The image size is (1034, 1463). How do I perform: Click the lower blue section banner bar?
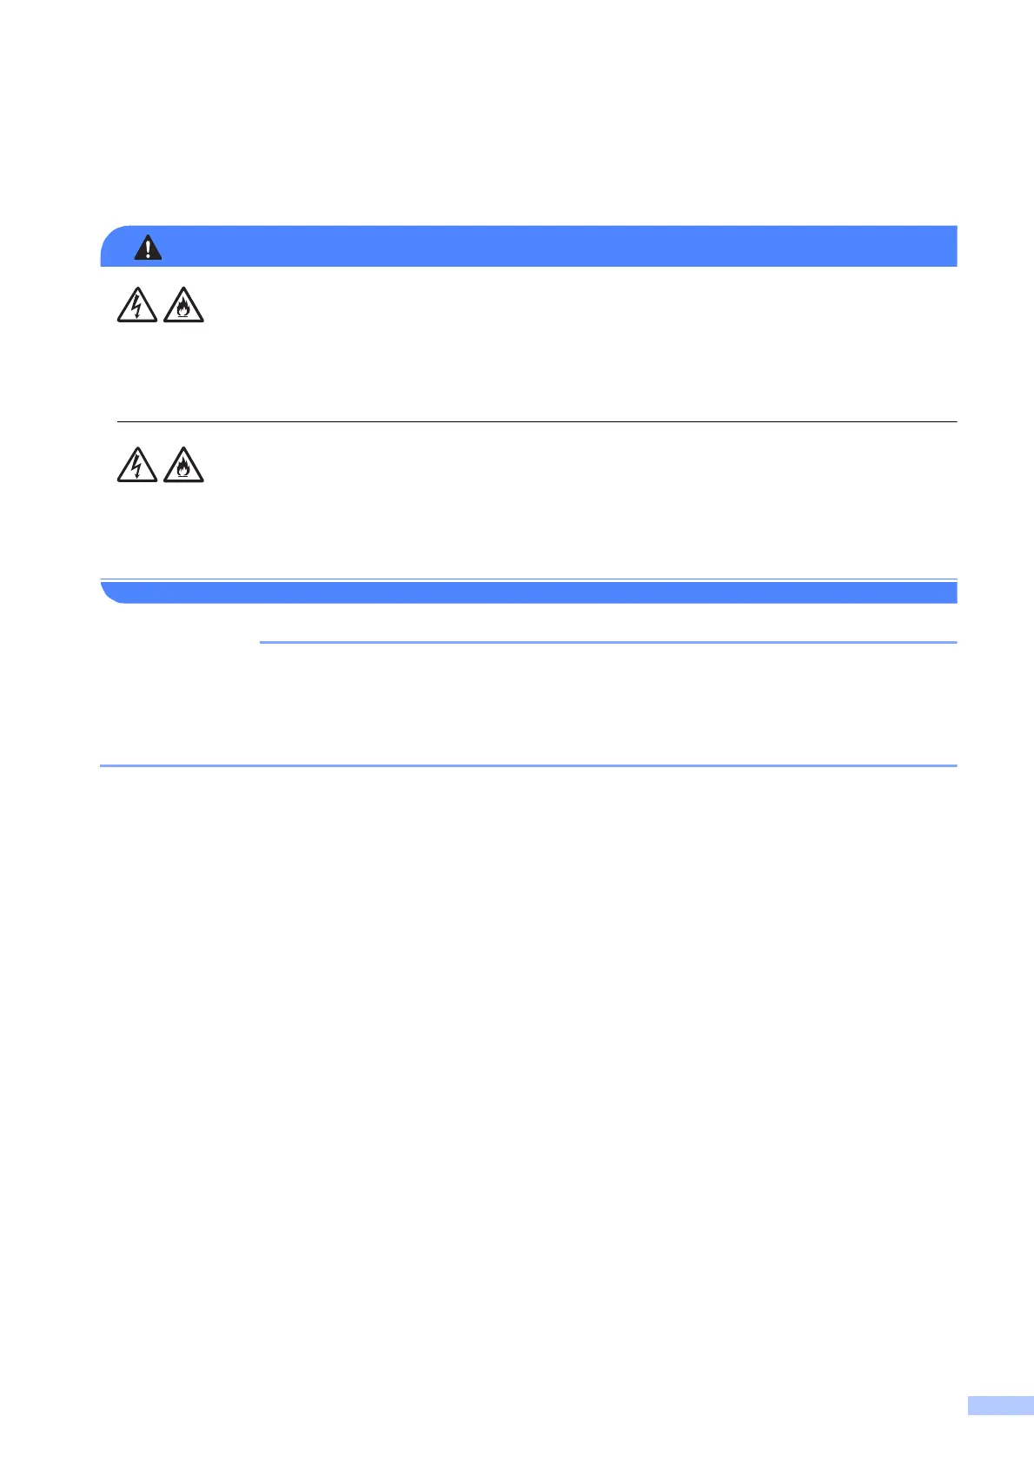pyautogui.click(x=528, y=592)
